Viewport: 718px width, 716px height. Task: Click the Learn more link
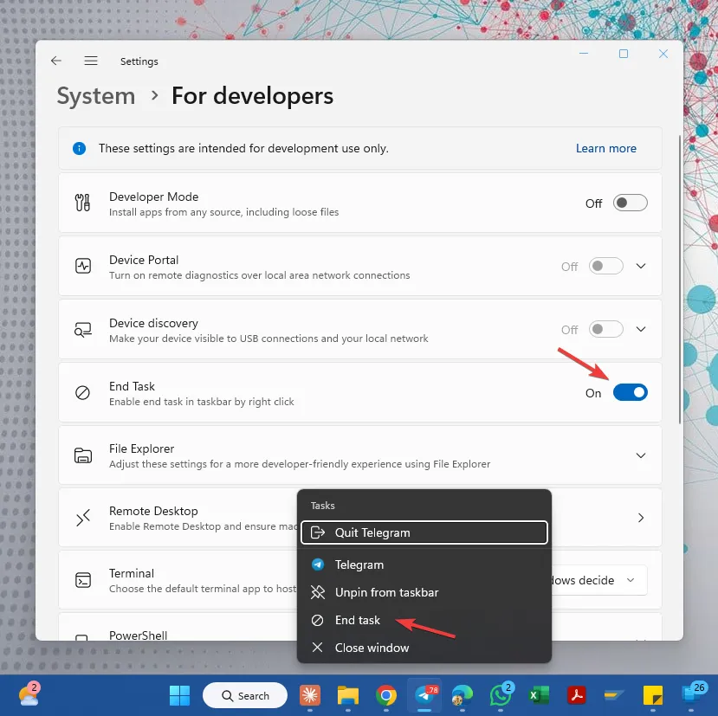(605, 148)
